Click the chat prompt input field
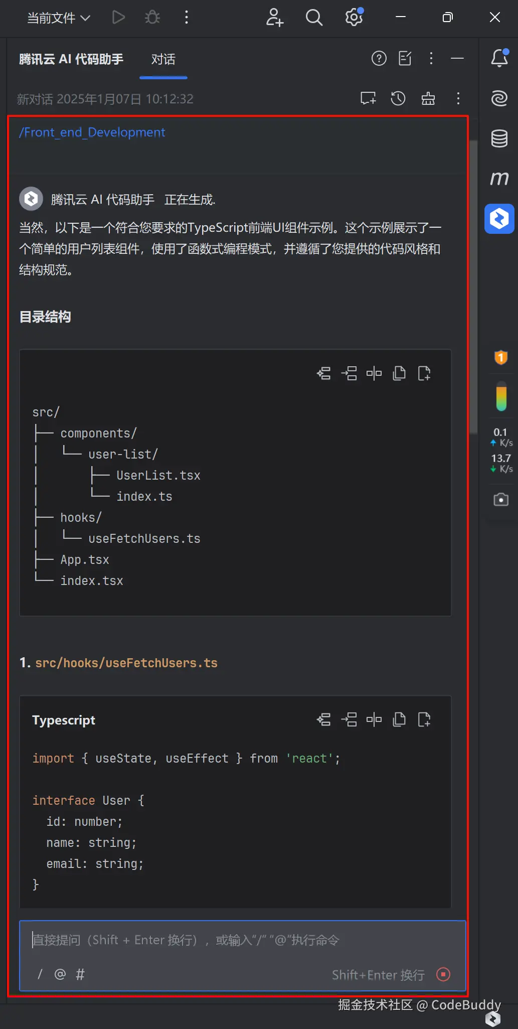This screenshot has width=518, height=1029. click(241, 940)
